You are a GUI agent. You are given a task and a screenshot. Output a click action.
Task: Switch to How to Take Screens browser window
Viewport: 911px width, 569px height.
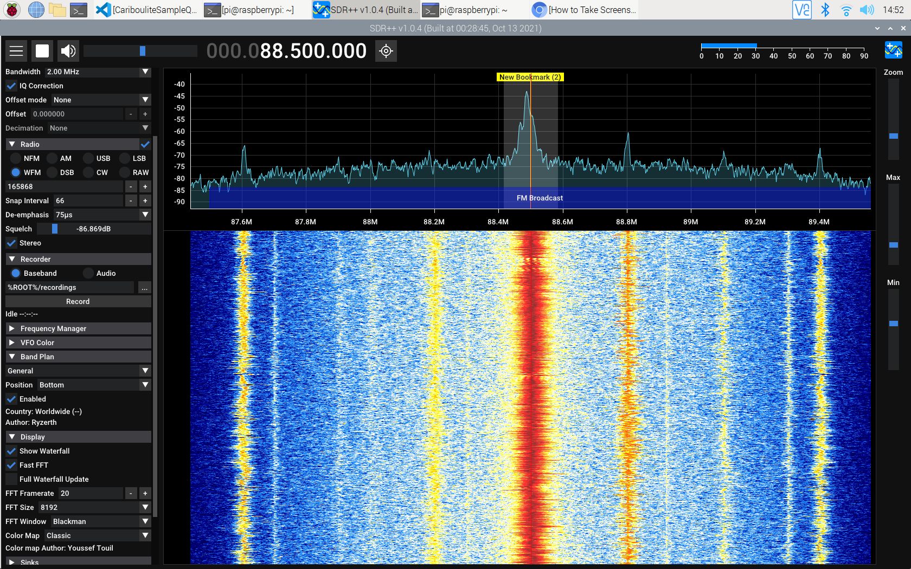[584, 10]
